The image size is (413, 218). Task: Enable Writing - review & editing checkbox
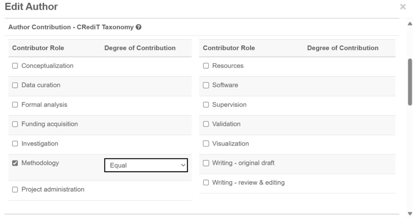tap(206, 183)
